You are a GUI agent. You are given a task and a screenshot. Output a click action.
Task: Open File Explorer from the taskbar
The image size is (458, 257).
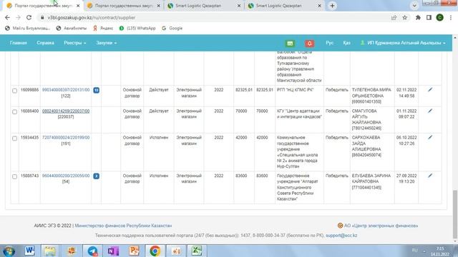pos(50,251)
